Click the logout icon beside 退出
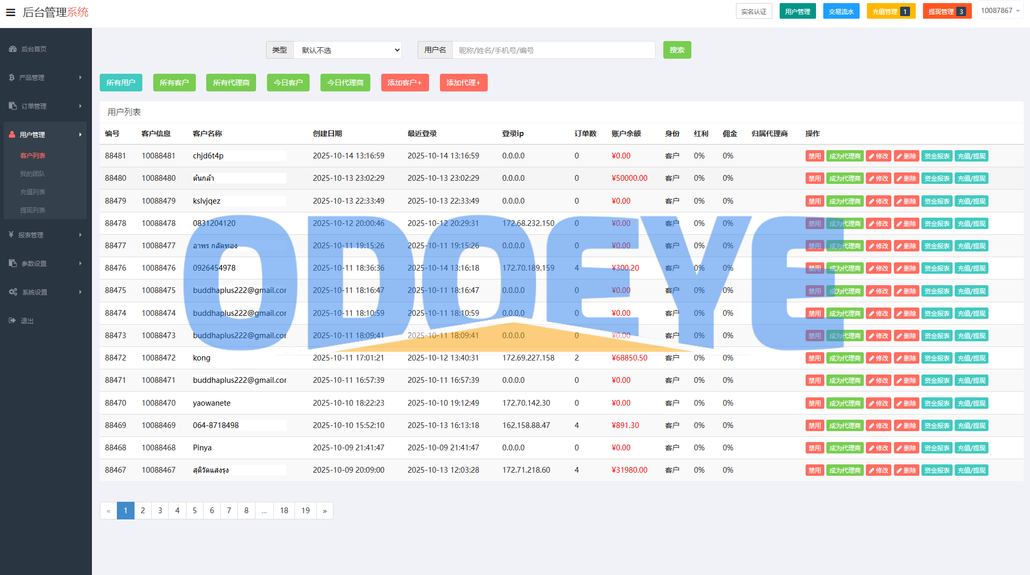The image size is (1030, 575). click(x=12, y=320)
